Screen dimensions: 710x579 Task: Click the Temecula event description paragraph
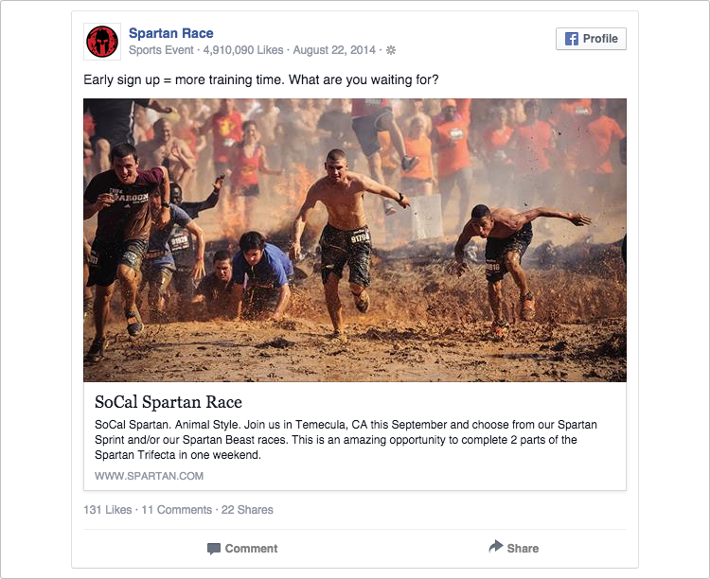coord(346,440)
